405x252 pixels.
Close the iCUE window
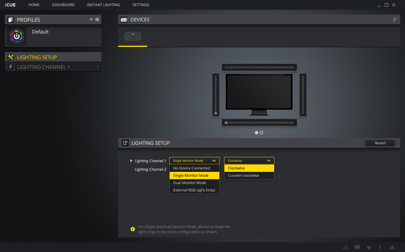tap(394, 5)
